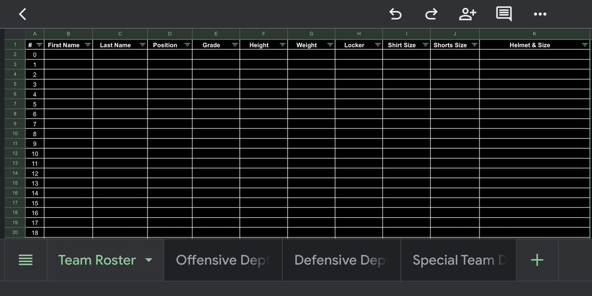Select the cell containing 18
The image size is (592, 296).
pos(35,232)
